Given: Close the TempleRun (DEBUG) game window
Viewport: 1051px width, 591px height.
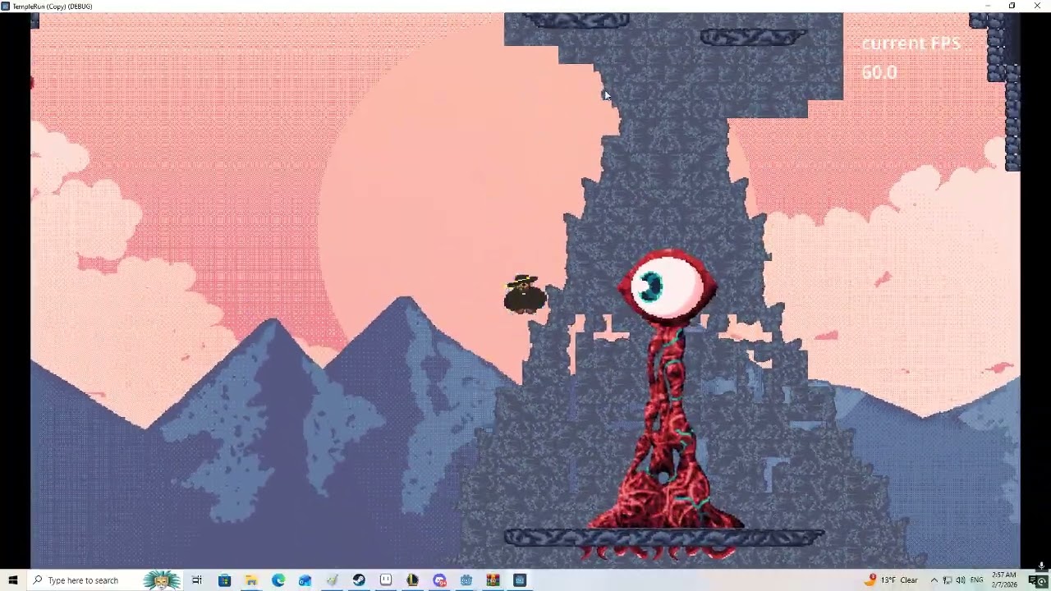Looking at the screenshot, I should (x=1036, y=6).
